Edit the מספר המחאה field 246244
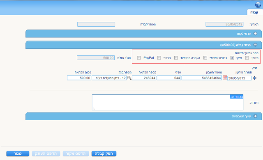This screenshot has width=263, height=160. click(x=144, y=78)
